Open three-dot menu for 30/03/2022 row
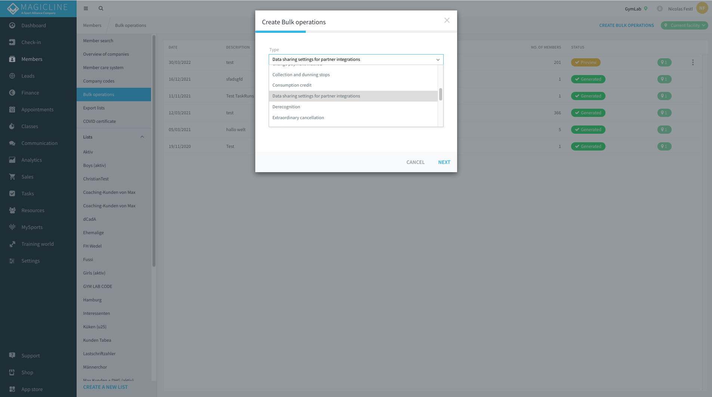The width and height of the screenshot is (712, 397). pos(693,62)
